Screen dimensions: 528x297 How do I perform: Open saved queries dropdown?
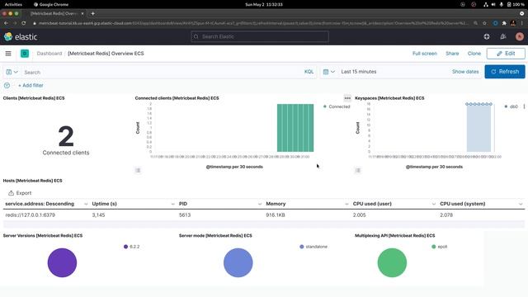(x=12, y=72)
